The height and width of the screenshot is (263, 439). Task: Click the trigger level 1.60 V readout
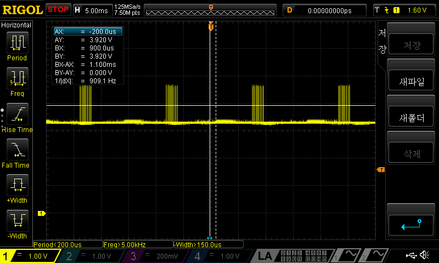click(x=417, y=10)
